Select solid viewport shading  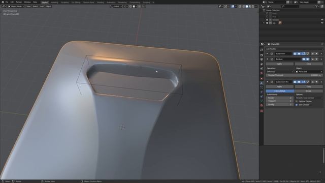[247, 7]
